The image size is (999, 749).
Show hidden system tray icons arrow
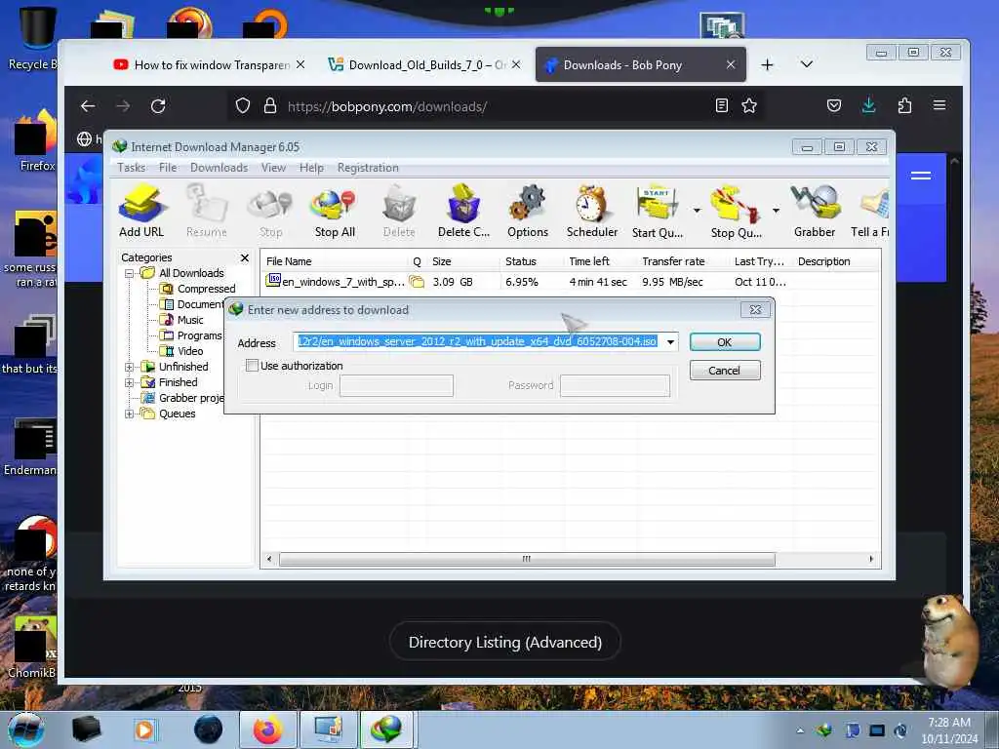[800, 730]
